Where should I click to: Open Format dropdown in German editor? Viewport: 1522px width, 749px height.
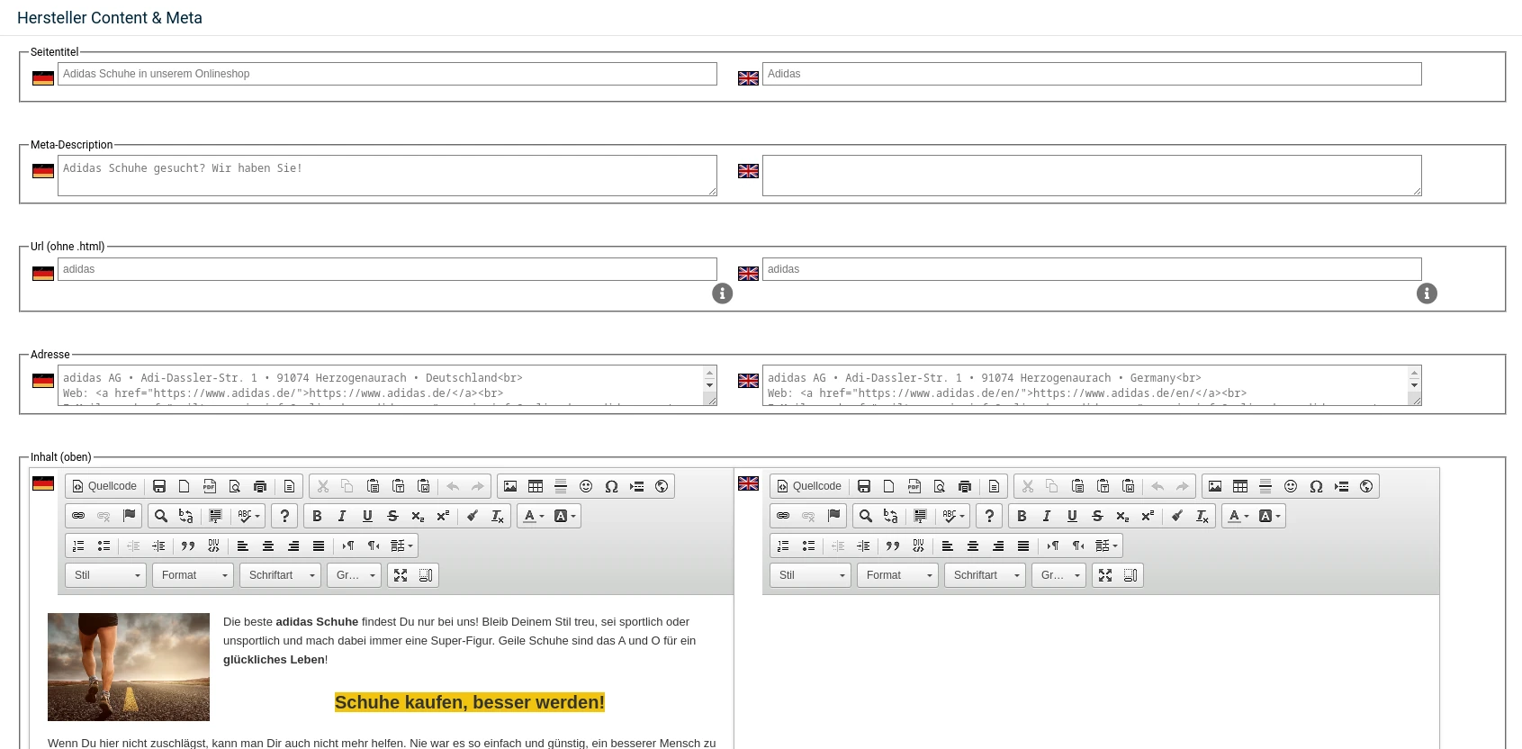pyautogui.click(x=194, y=575)
